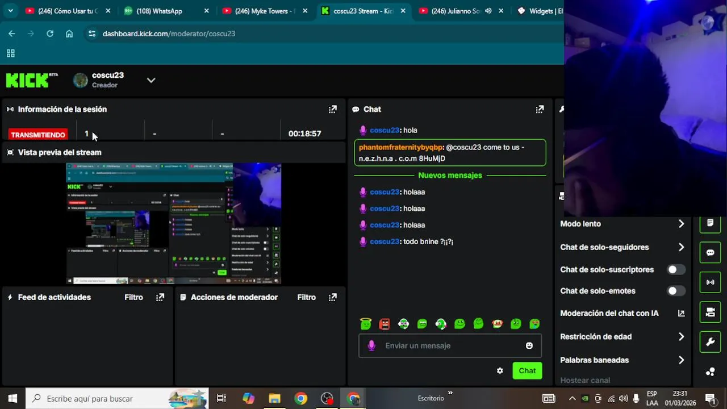The height and width of the screenshot is (409, 727).
Task: Click the TRANSMITIENDO status badge
Action: (38, 135)
